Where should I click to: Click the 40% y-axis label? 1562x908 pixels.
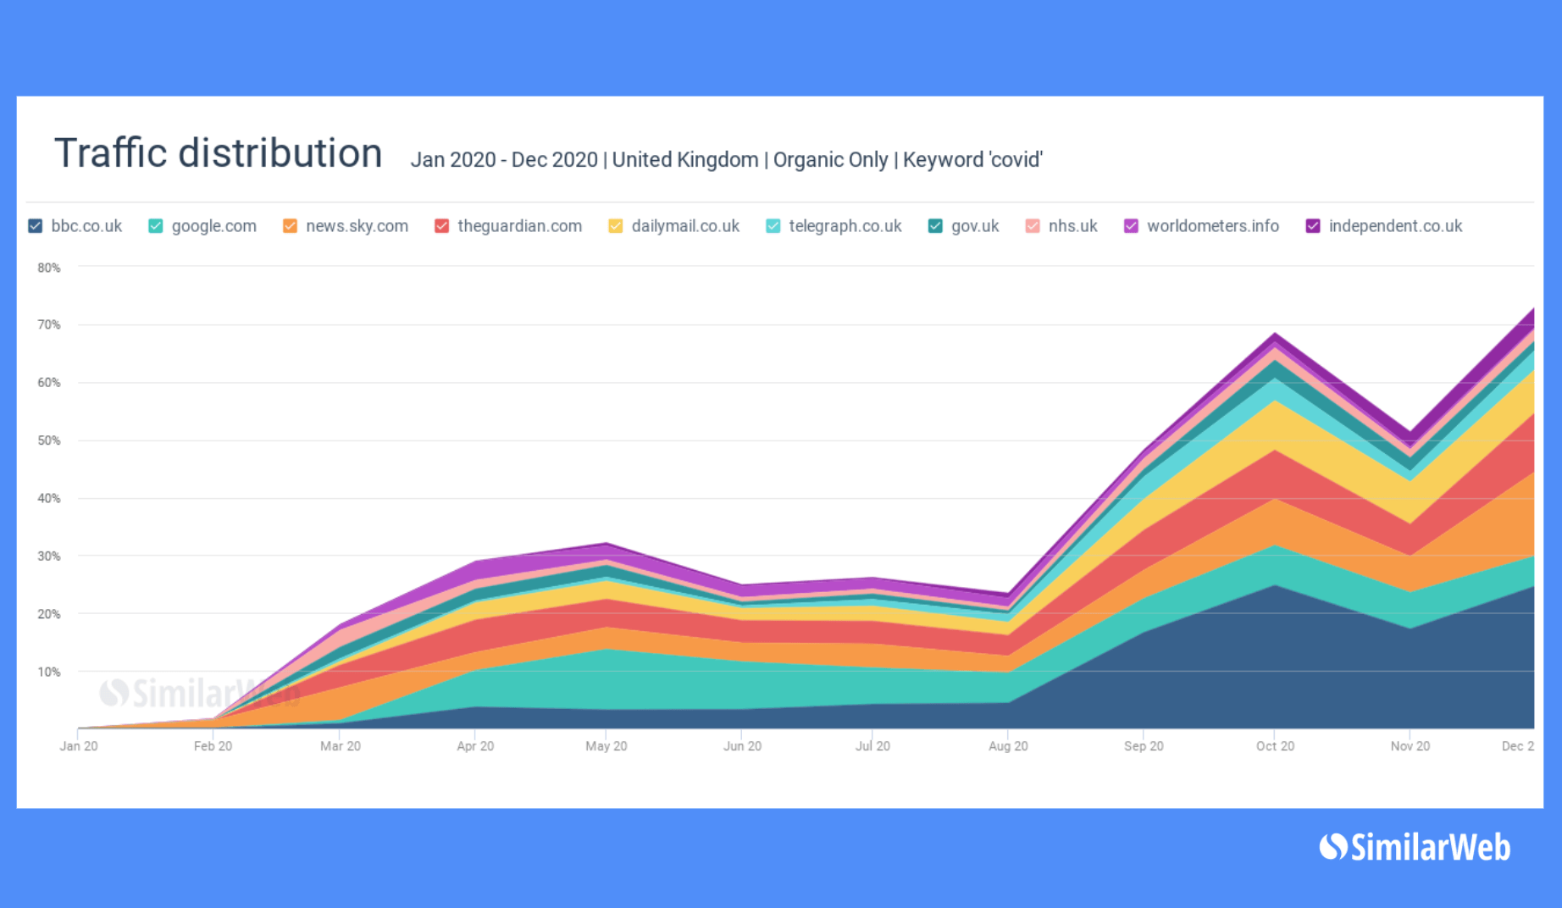click(49, 498)
